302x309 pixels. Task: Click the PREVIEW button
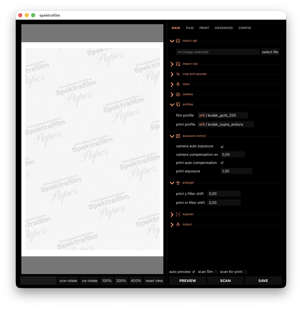tap(188, 281)
